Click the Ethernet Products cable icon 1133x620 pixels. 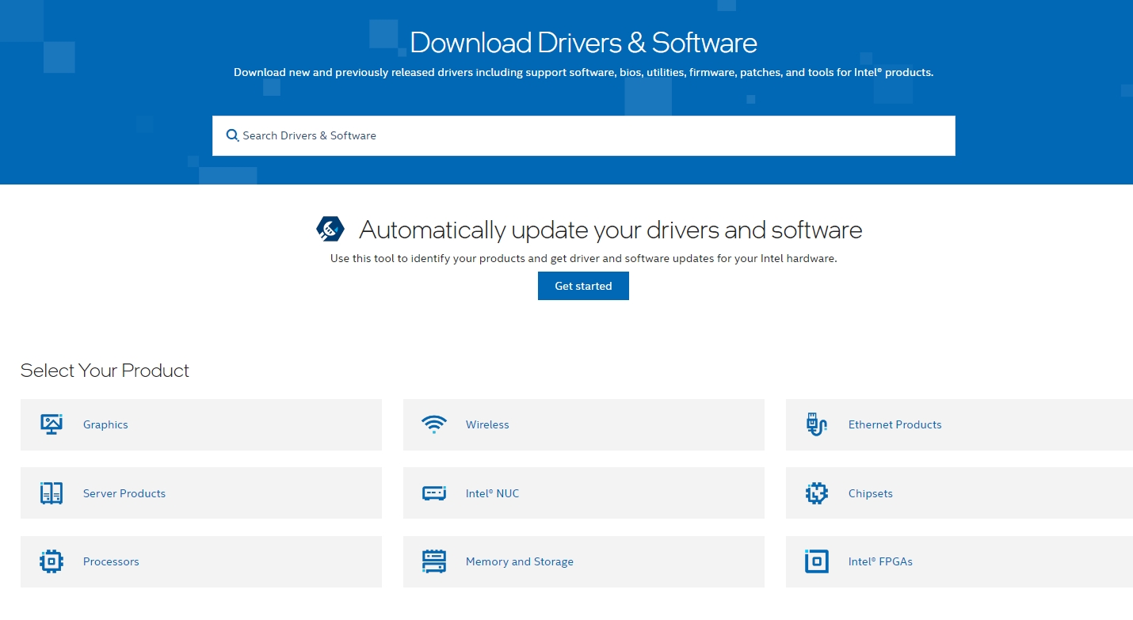coord(816,424)
